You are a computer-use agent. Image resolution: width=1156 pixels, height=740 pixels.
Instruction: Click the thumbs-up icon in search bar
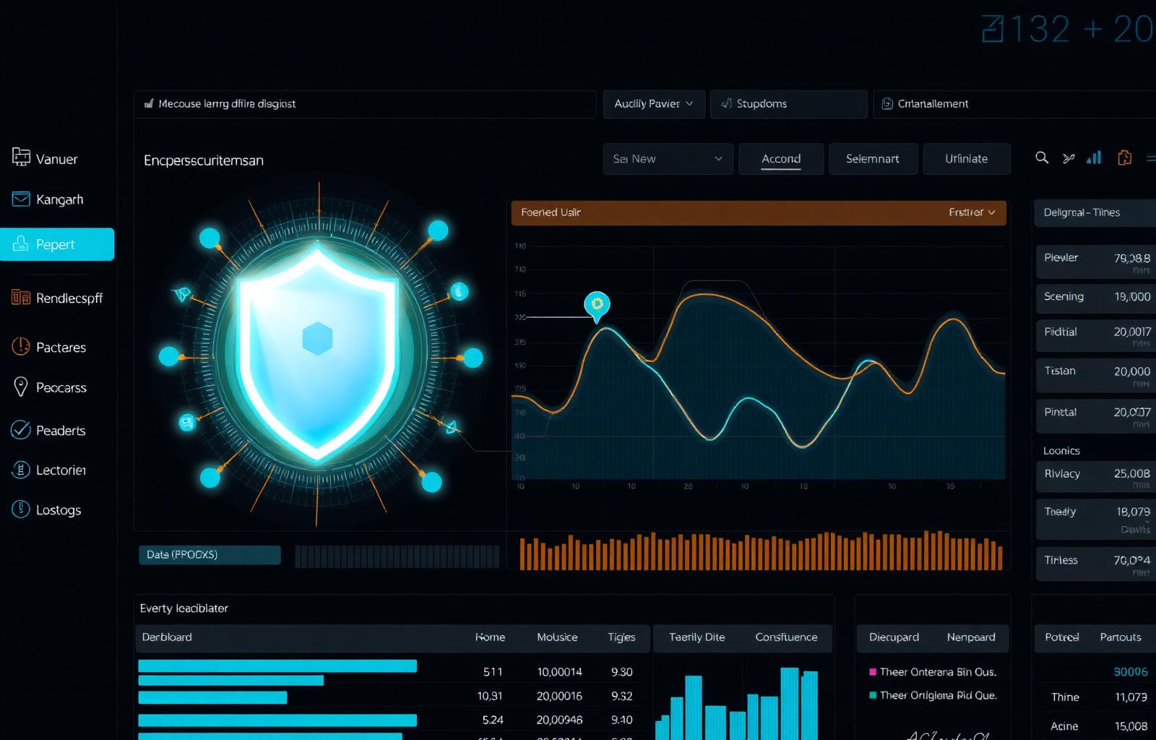coord(149,103)
